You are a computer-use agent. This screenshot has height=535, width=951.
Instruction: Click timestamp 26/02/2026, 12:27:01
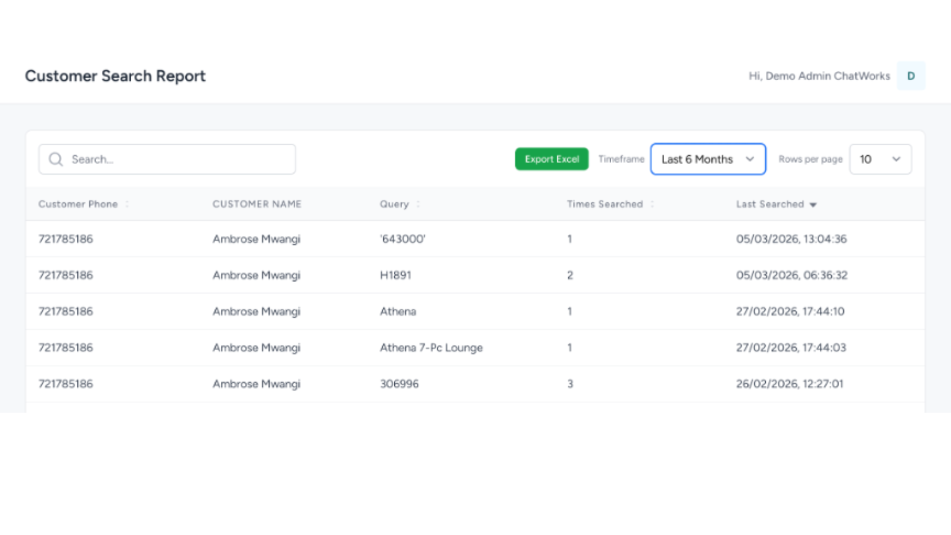point(790,383)
